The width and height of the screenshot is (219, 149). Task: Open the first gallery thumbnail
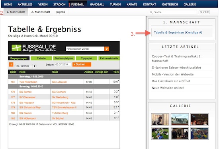(160, 120)
